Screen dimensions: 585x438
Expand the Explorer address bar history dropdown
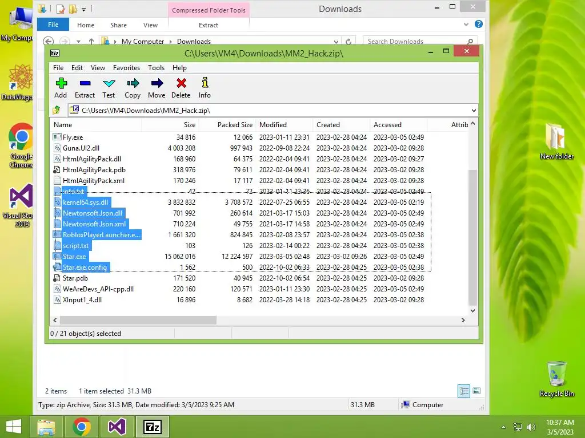[336, 42]
